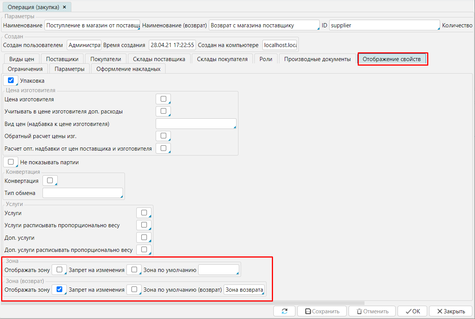Click the refresh icon button
475x319 pixels.
point(284,311)
